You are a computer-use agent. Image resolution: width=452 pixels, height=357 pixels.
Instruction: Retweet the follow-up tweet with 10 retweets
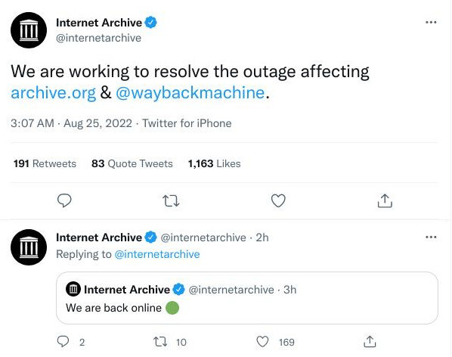pyautogui.click(x=160, y=342)
